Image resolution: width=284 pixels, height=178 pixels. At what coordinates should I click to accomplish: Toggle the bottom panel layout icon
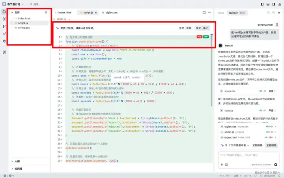coord(268,4)
